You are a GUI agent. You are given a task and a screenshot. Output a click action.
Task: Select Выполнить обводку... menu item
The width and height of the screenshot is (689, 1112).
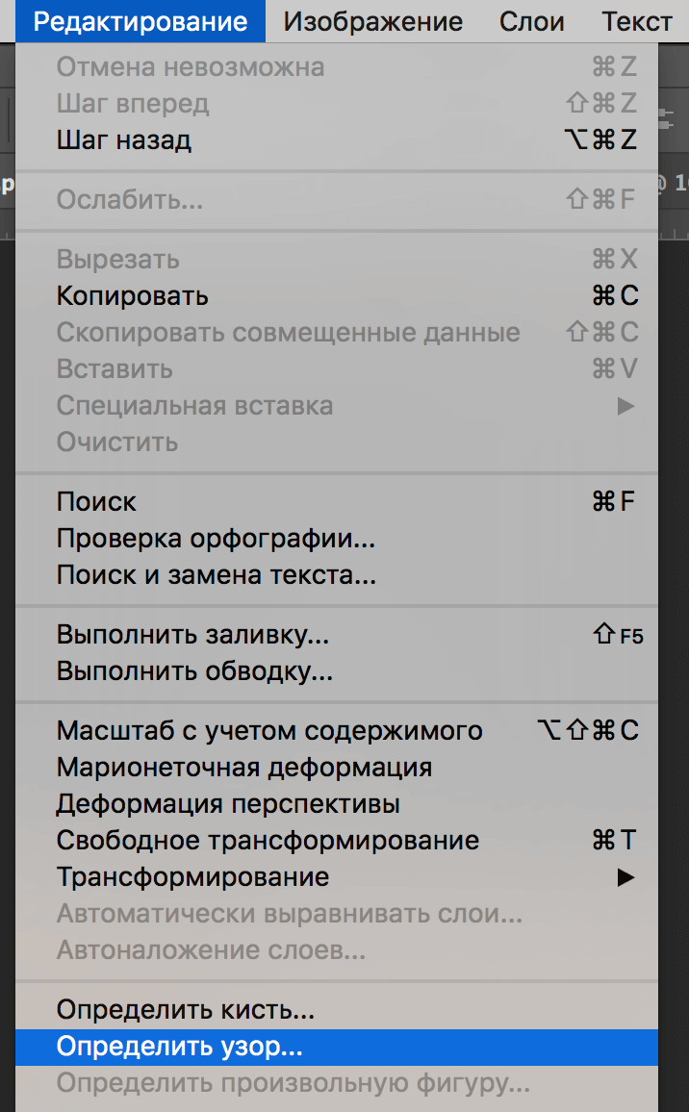click(x=194, y=671)
